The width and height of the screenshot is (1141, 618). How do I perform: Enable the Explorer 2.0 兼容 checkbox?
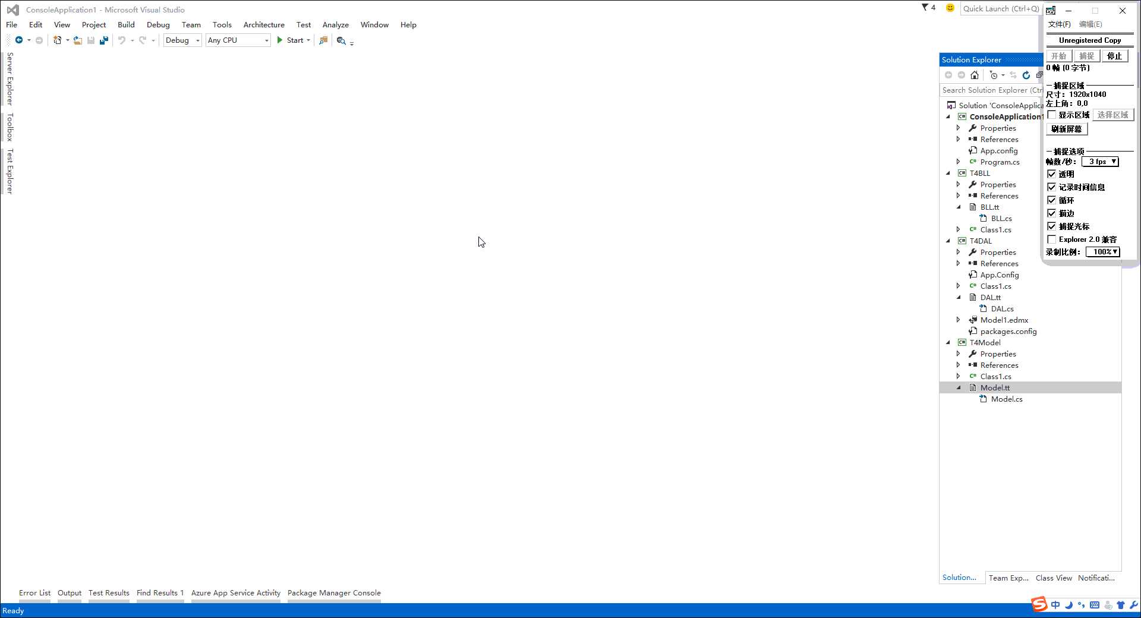(1052, 239)
